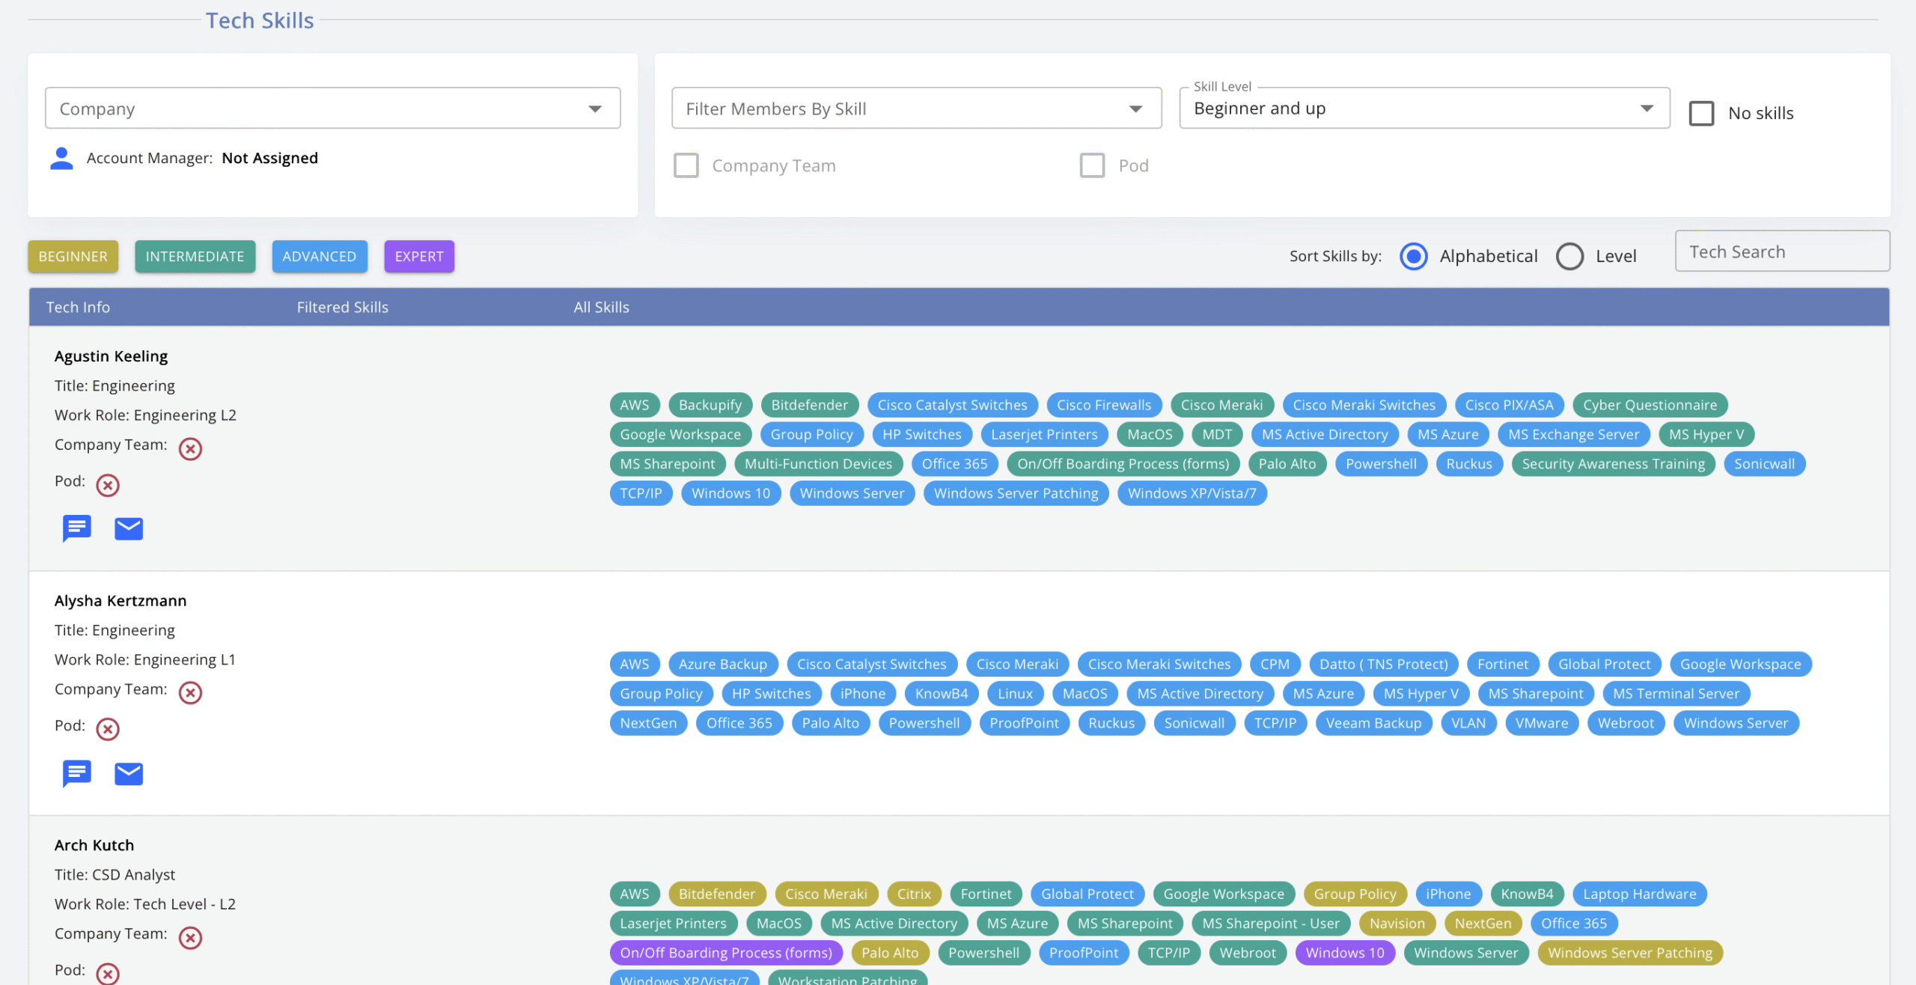Click the INTERMEDIATE level button

click(195, 256)
